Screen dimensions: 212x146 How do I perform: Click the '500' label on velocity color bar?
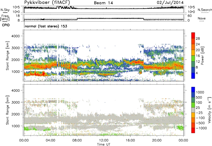click(199, 97)
